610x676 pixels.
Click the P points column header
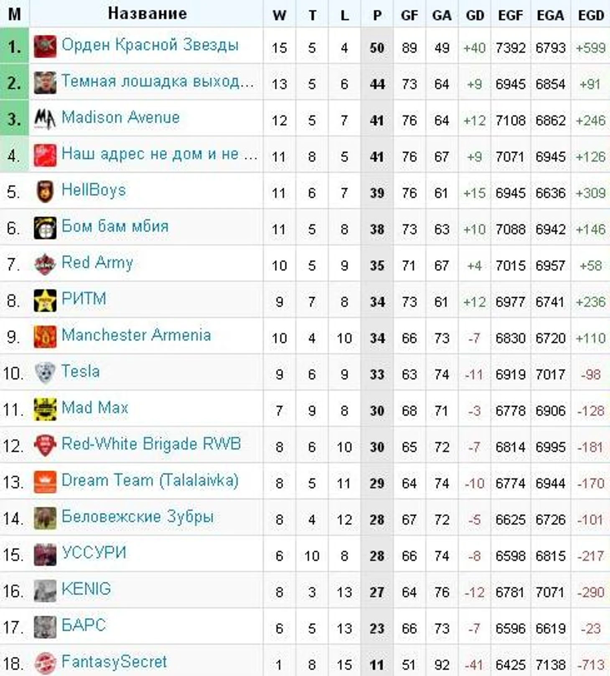click(377, 15)
